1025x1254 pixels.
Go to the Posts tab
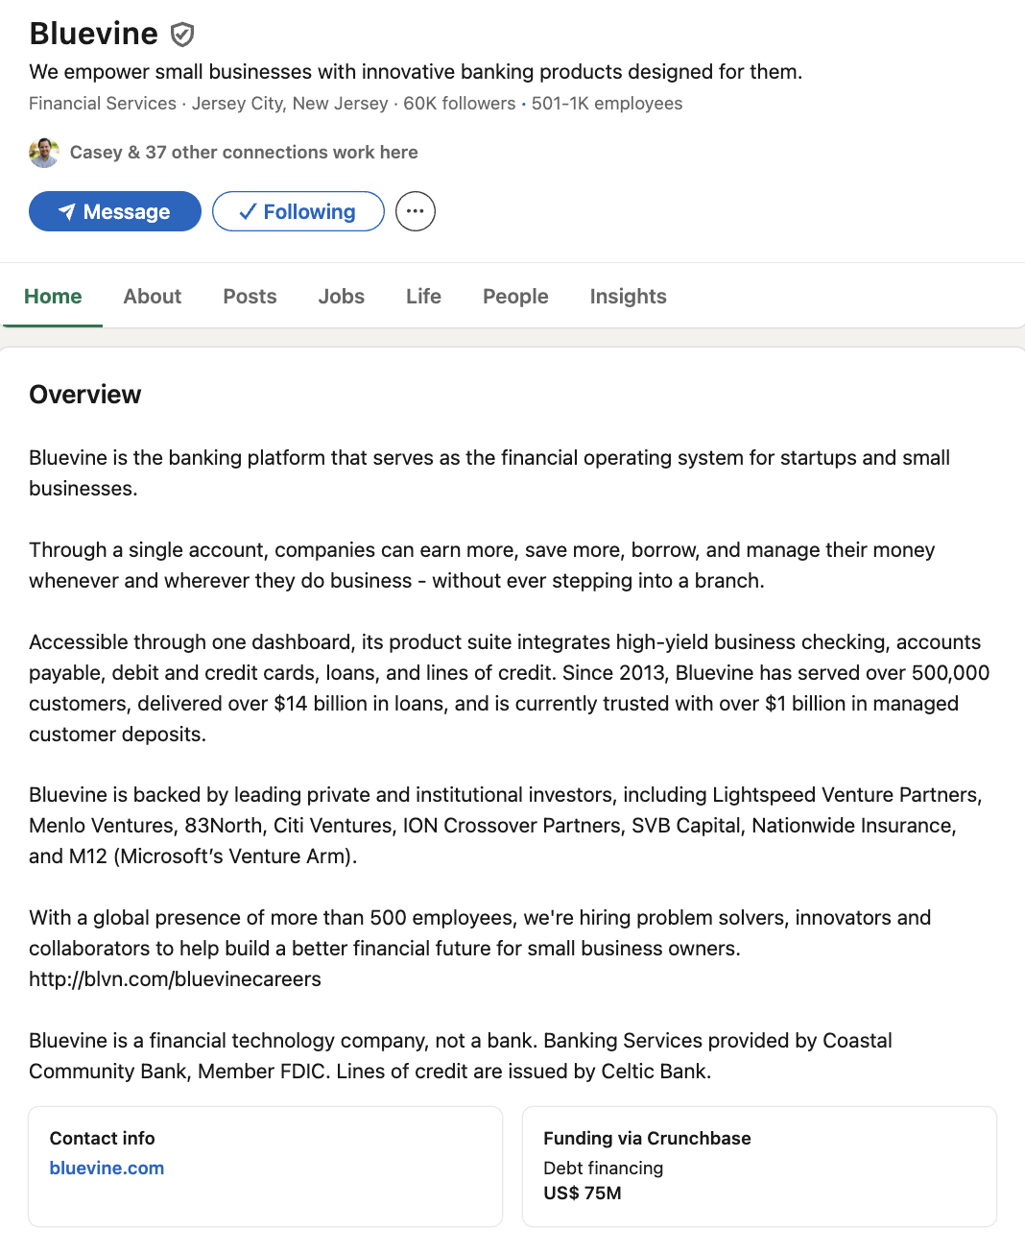[x=250, y=297]
